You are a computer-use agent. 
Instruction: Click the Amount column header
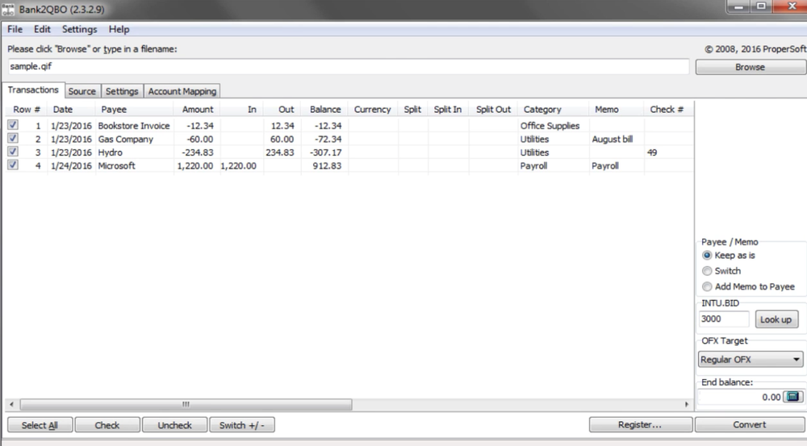pyautogui.click(x=197, y=109)
